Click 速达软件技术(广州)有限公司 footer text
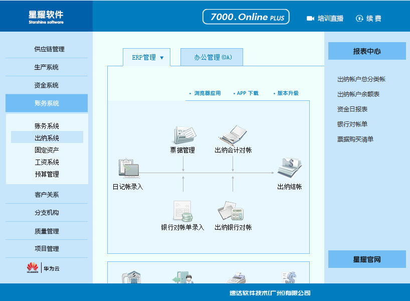 pyautogui.click(x=270, y=293)
